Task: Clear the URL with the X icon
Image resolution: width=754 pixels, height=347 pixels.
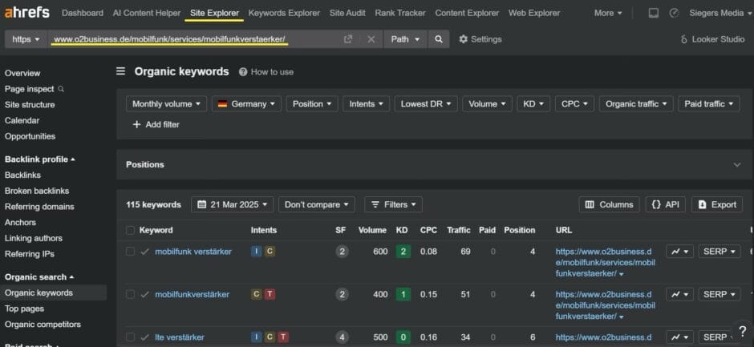Action: point(371,39)
